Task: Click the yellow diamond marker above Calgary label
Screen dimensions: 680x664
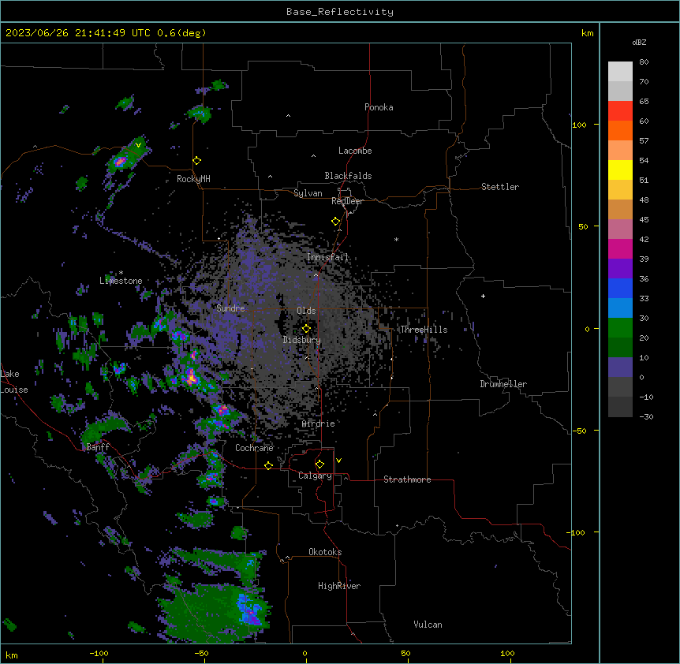Action: (319, 464)
